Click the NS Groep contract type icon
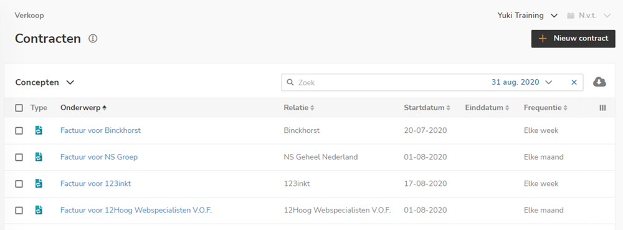Viewport: 623px width, 230px height. pos(39,157)
